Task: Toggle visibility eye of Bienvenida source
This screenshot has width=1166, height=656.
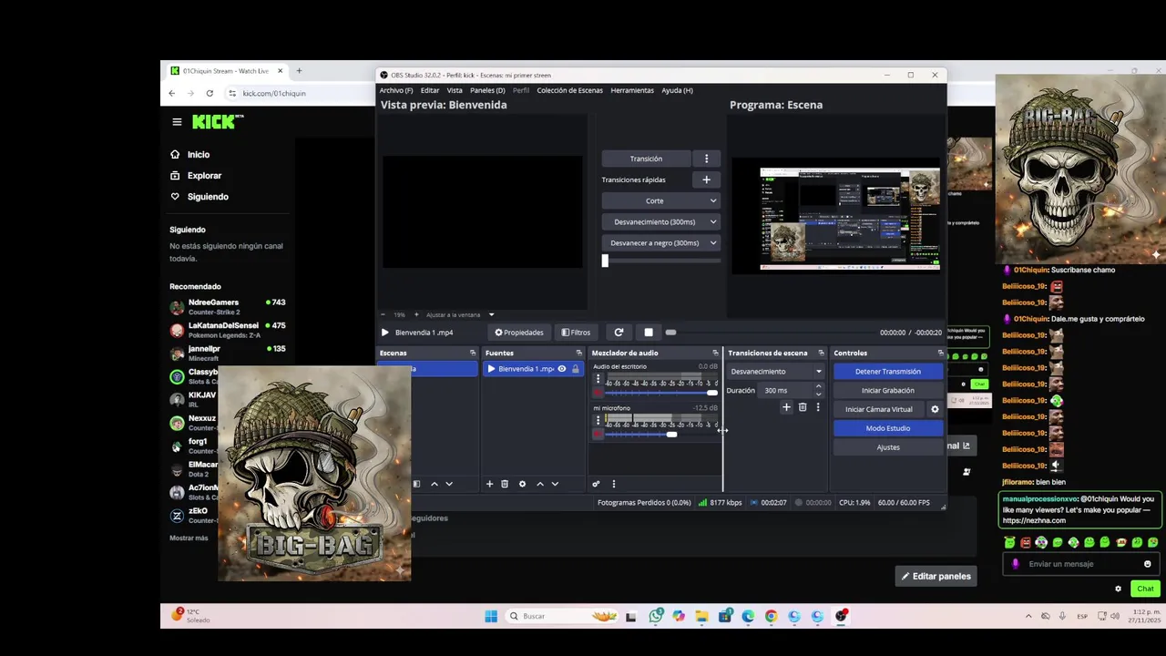Action: pyautogui.click(x=562, y=369)
